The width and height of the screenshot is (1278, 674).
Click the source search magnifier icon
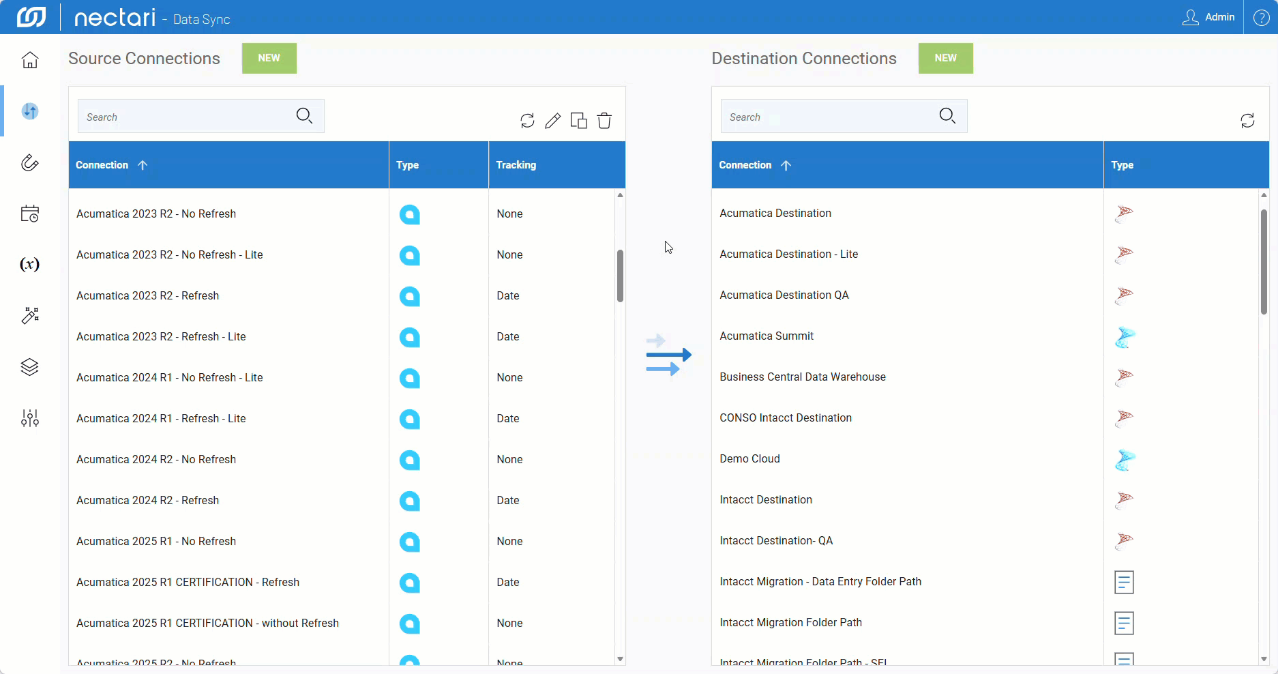click(x=305, y=116)
